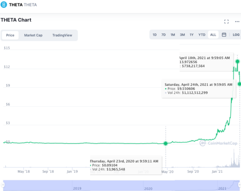Click volume $3,965,548 in tooltip
Image resolution: width=241 pixels, height=191 pixels.
pyautogui.click(x=116, y=169)
